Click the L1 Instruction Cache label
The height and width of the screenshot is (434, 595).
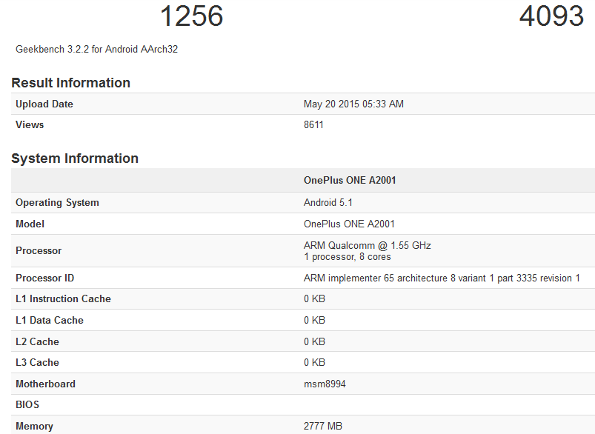tap(64, 299)
